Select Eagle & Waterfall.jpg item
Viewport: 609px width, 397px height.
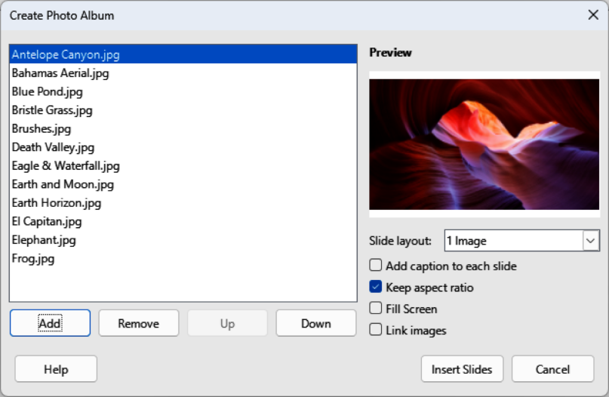[66, 165]
